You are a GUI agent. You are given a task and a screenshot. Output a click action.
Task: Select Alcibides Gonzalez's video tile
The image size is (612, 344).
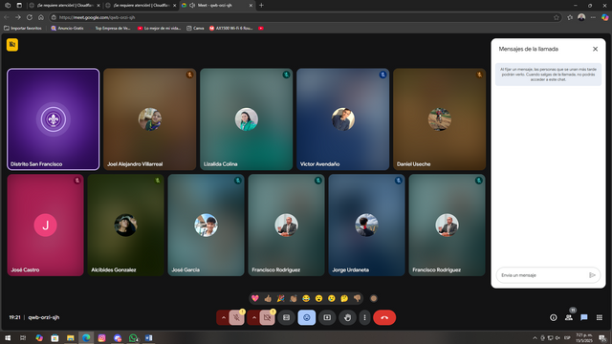tap(125, 226)
